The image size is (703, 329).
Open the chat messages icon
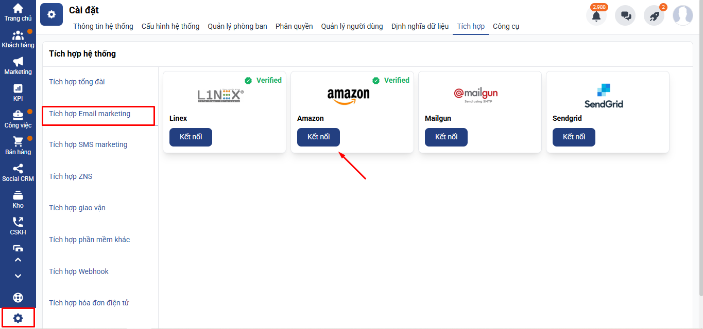(x=626, y=15)
